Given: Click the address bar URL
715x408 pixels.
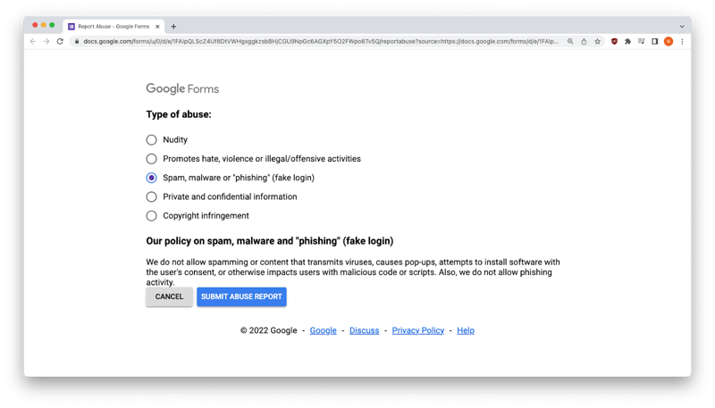Looking at the screenshot, I should click(x=321, y=41).
